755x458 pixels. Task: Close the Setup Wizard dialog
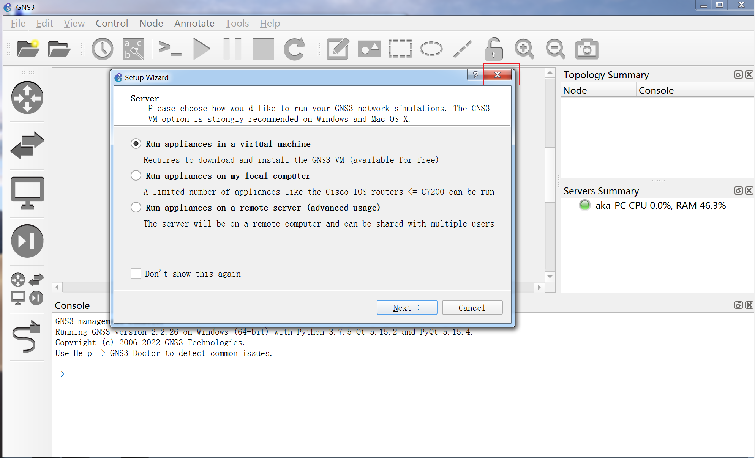click(x=498, y=75)
